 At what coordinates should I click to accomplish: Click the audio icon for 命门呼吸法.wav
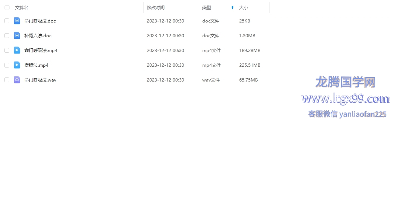(x=17, y=80)
